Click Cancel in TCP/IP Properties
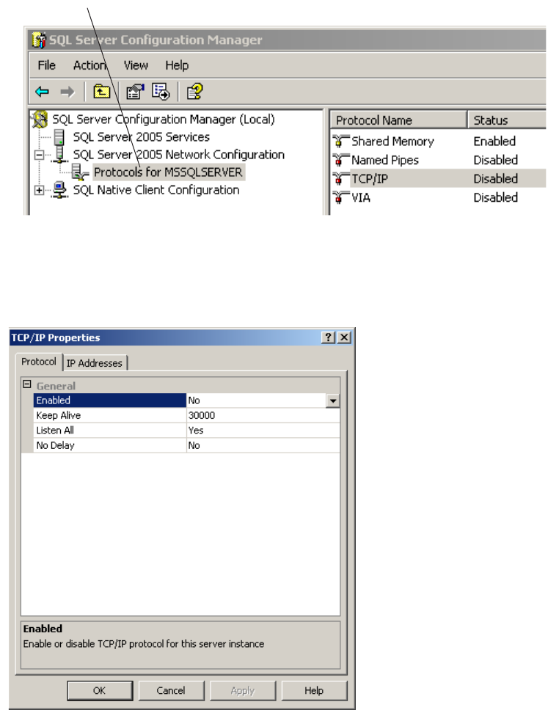The width and height of the screenshot is (548, 710). point(171,690)
